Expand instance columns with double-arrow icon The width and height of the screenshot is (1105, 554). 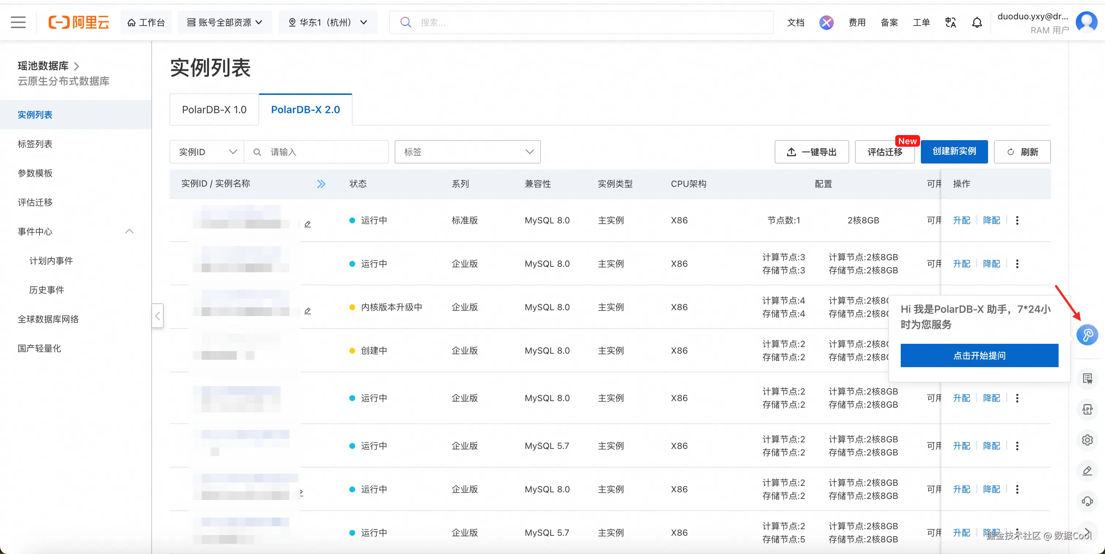321,184
